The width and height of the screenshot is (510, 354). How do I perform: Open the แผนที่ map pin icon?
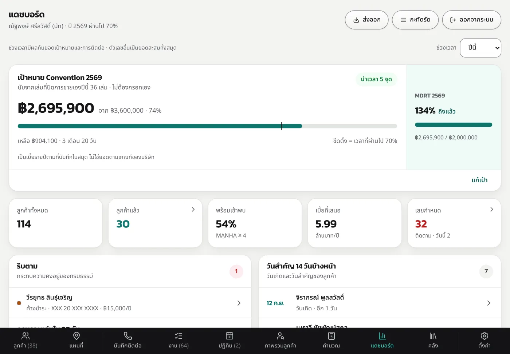coord(76,336)
